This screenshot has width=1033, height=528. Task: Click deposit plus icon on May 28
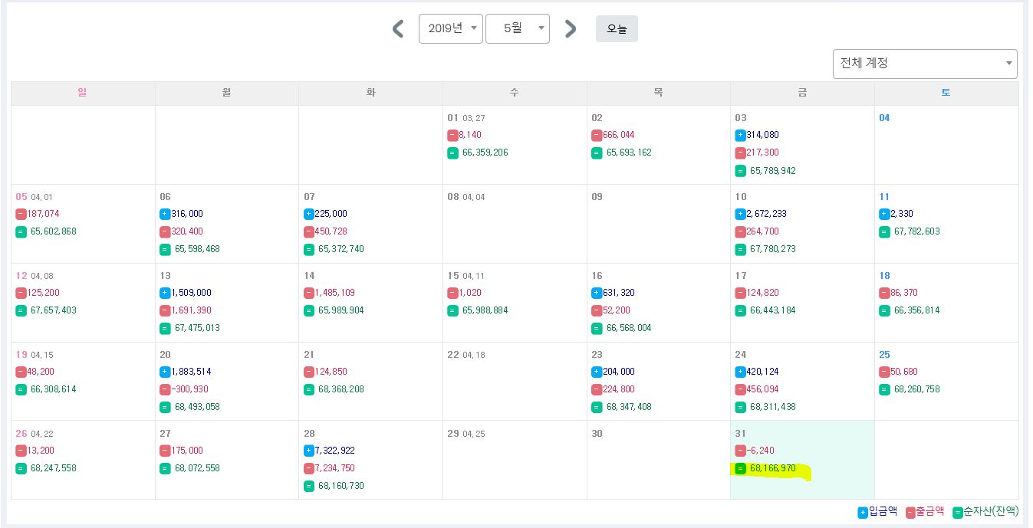pos(309,451)
